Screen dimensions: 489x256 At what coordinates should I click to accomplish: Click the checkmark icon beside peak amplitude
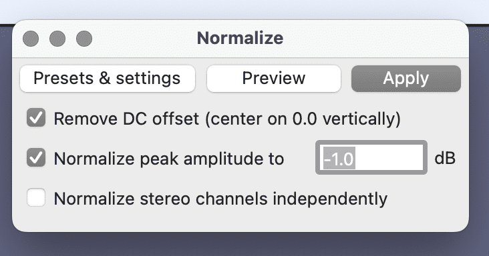coord(36,158)
